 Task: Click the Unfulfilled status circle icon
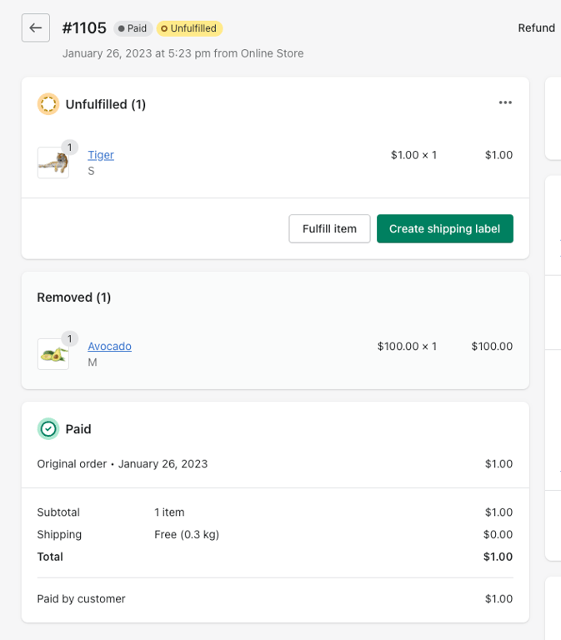[48, 104]
